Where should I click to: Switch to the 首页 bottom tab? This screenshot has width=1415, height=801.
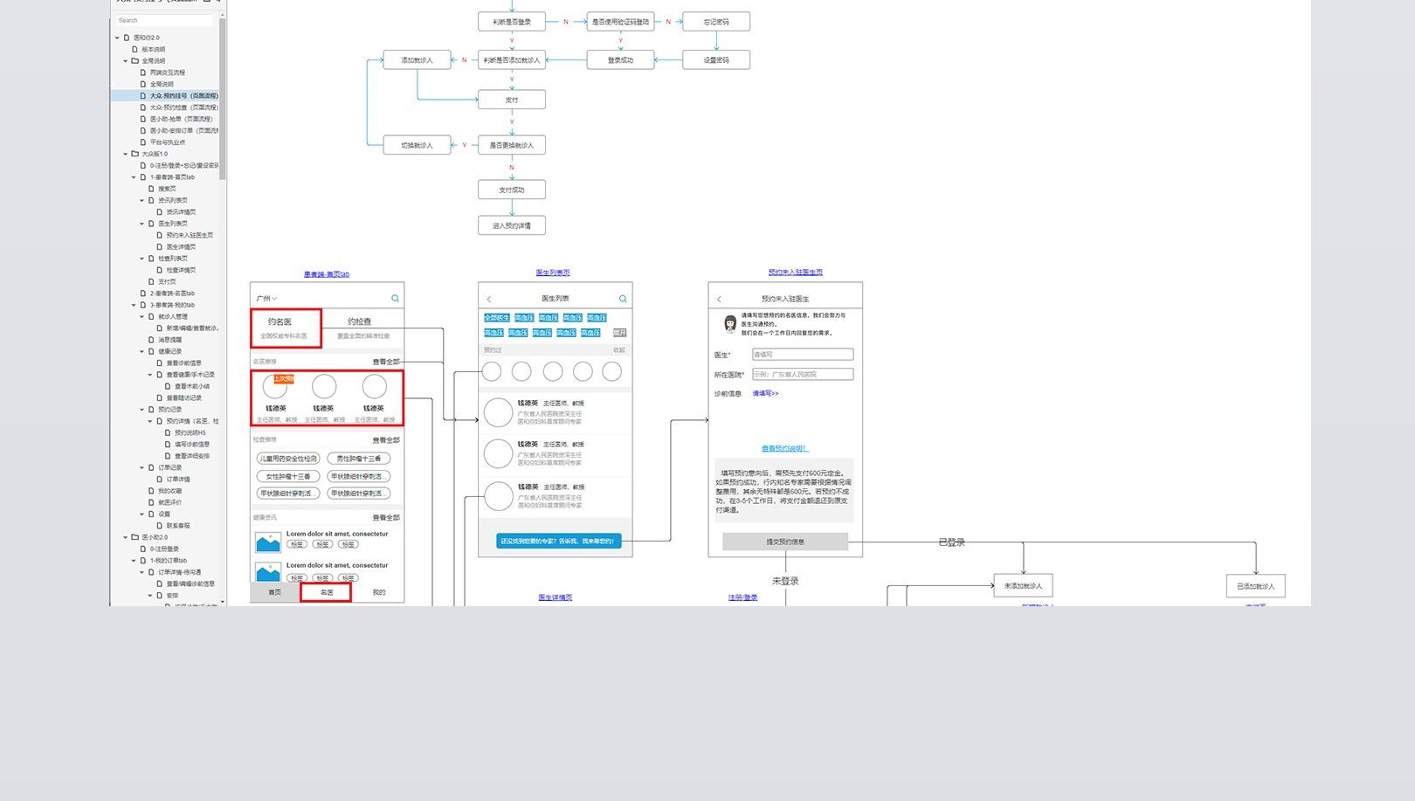point(275,592)
